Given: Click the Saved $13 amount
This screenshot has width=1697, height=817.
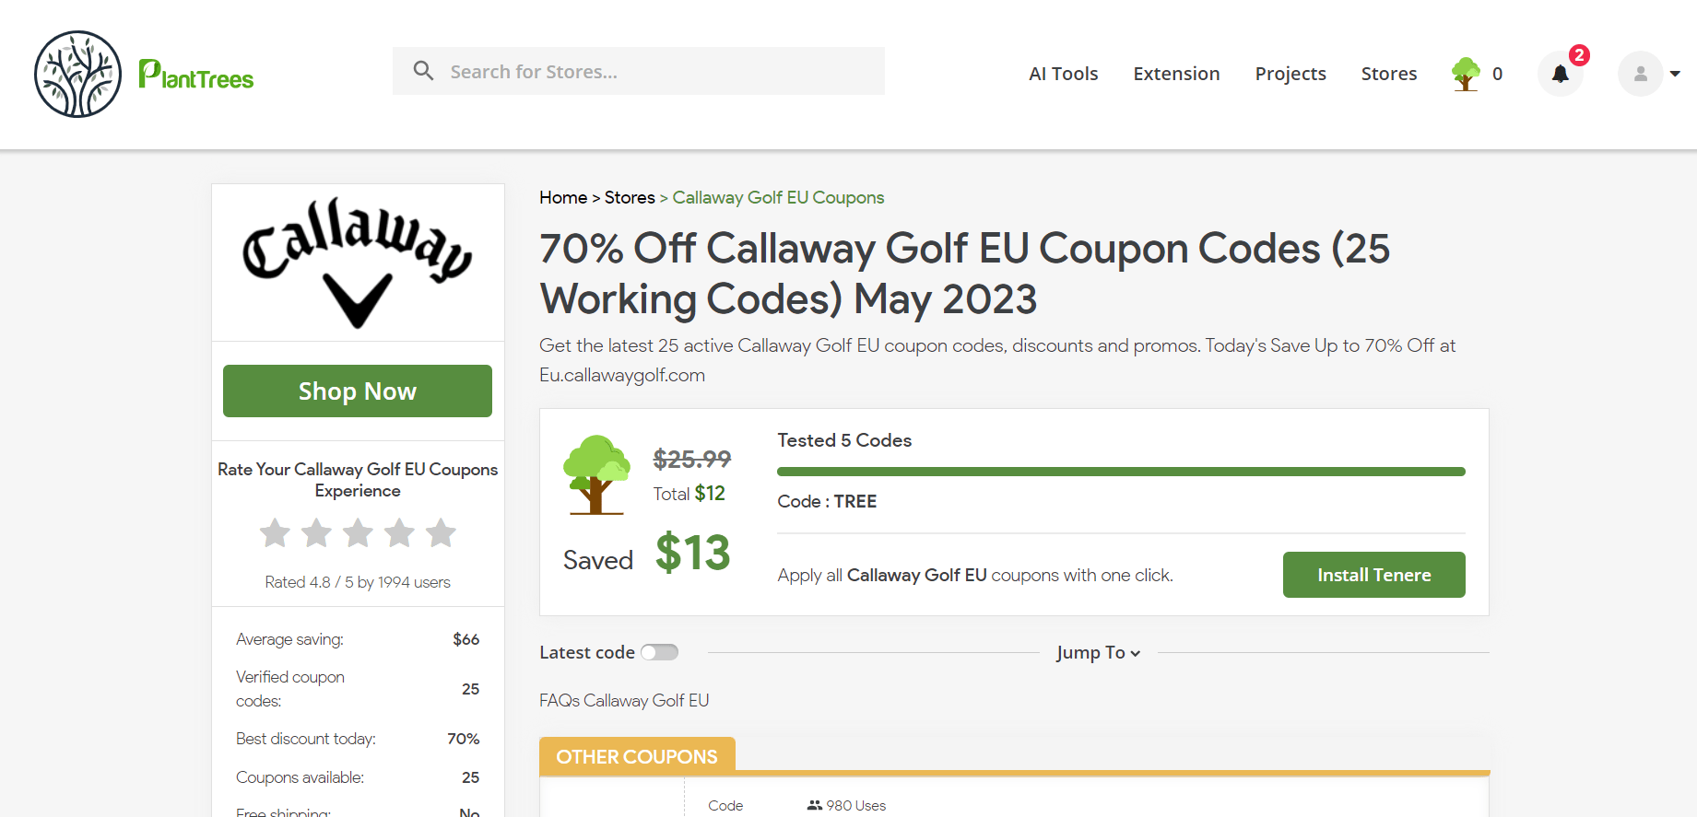Looking at the screenshot, I should 692,553.
